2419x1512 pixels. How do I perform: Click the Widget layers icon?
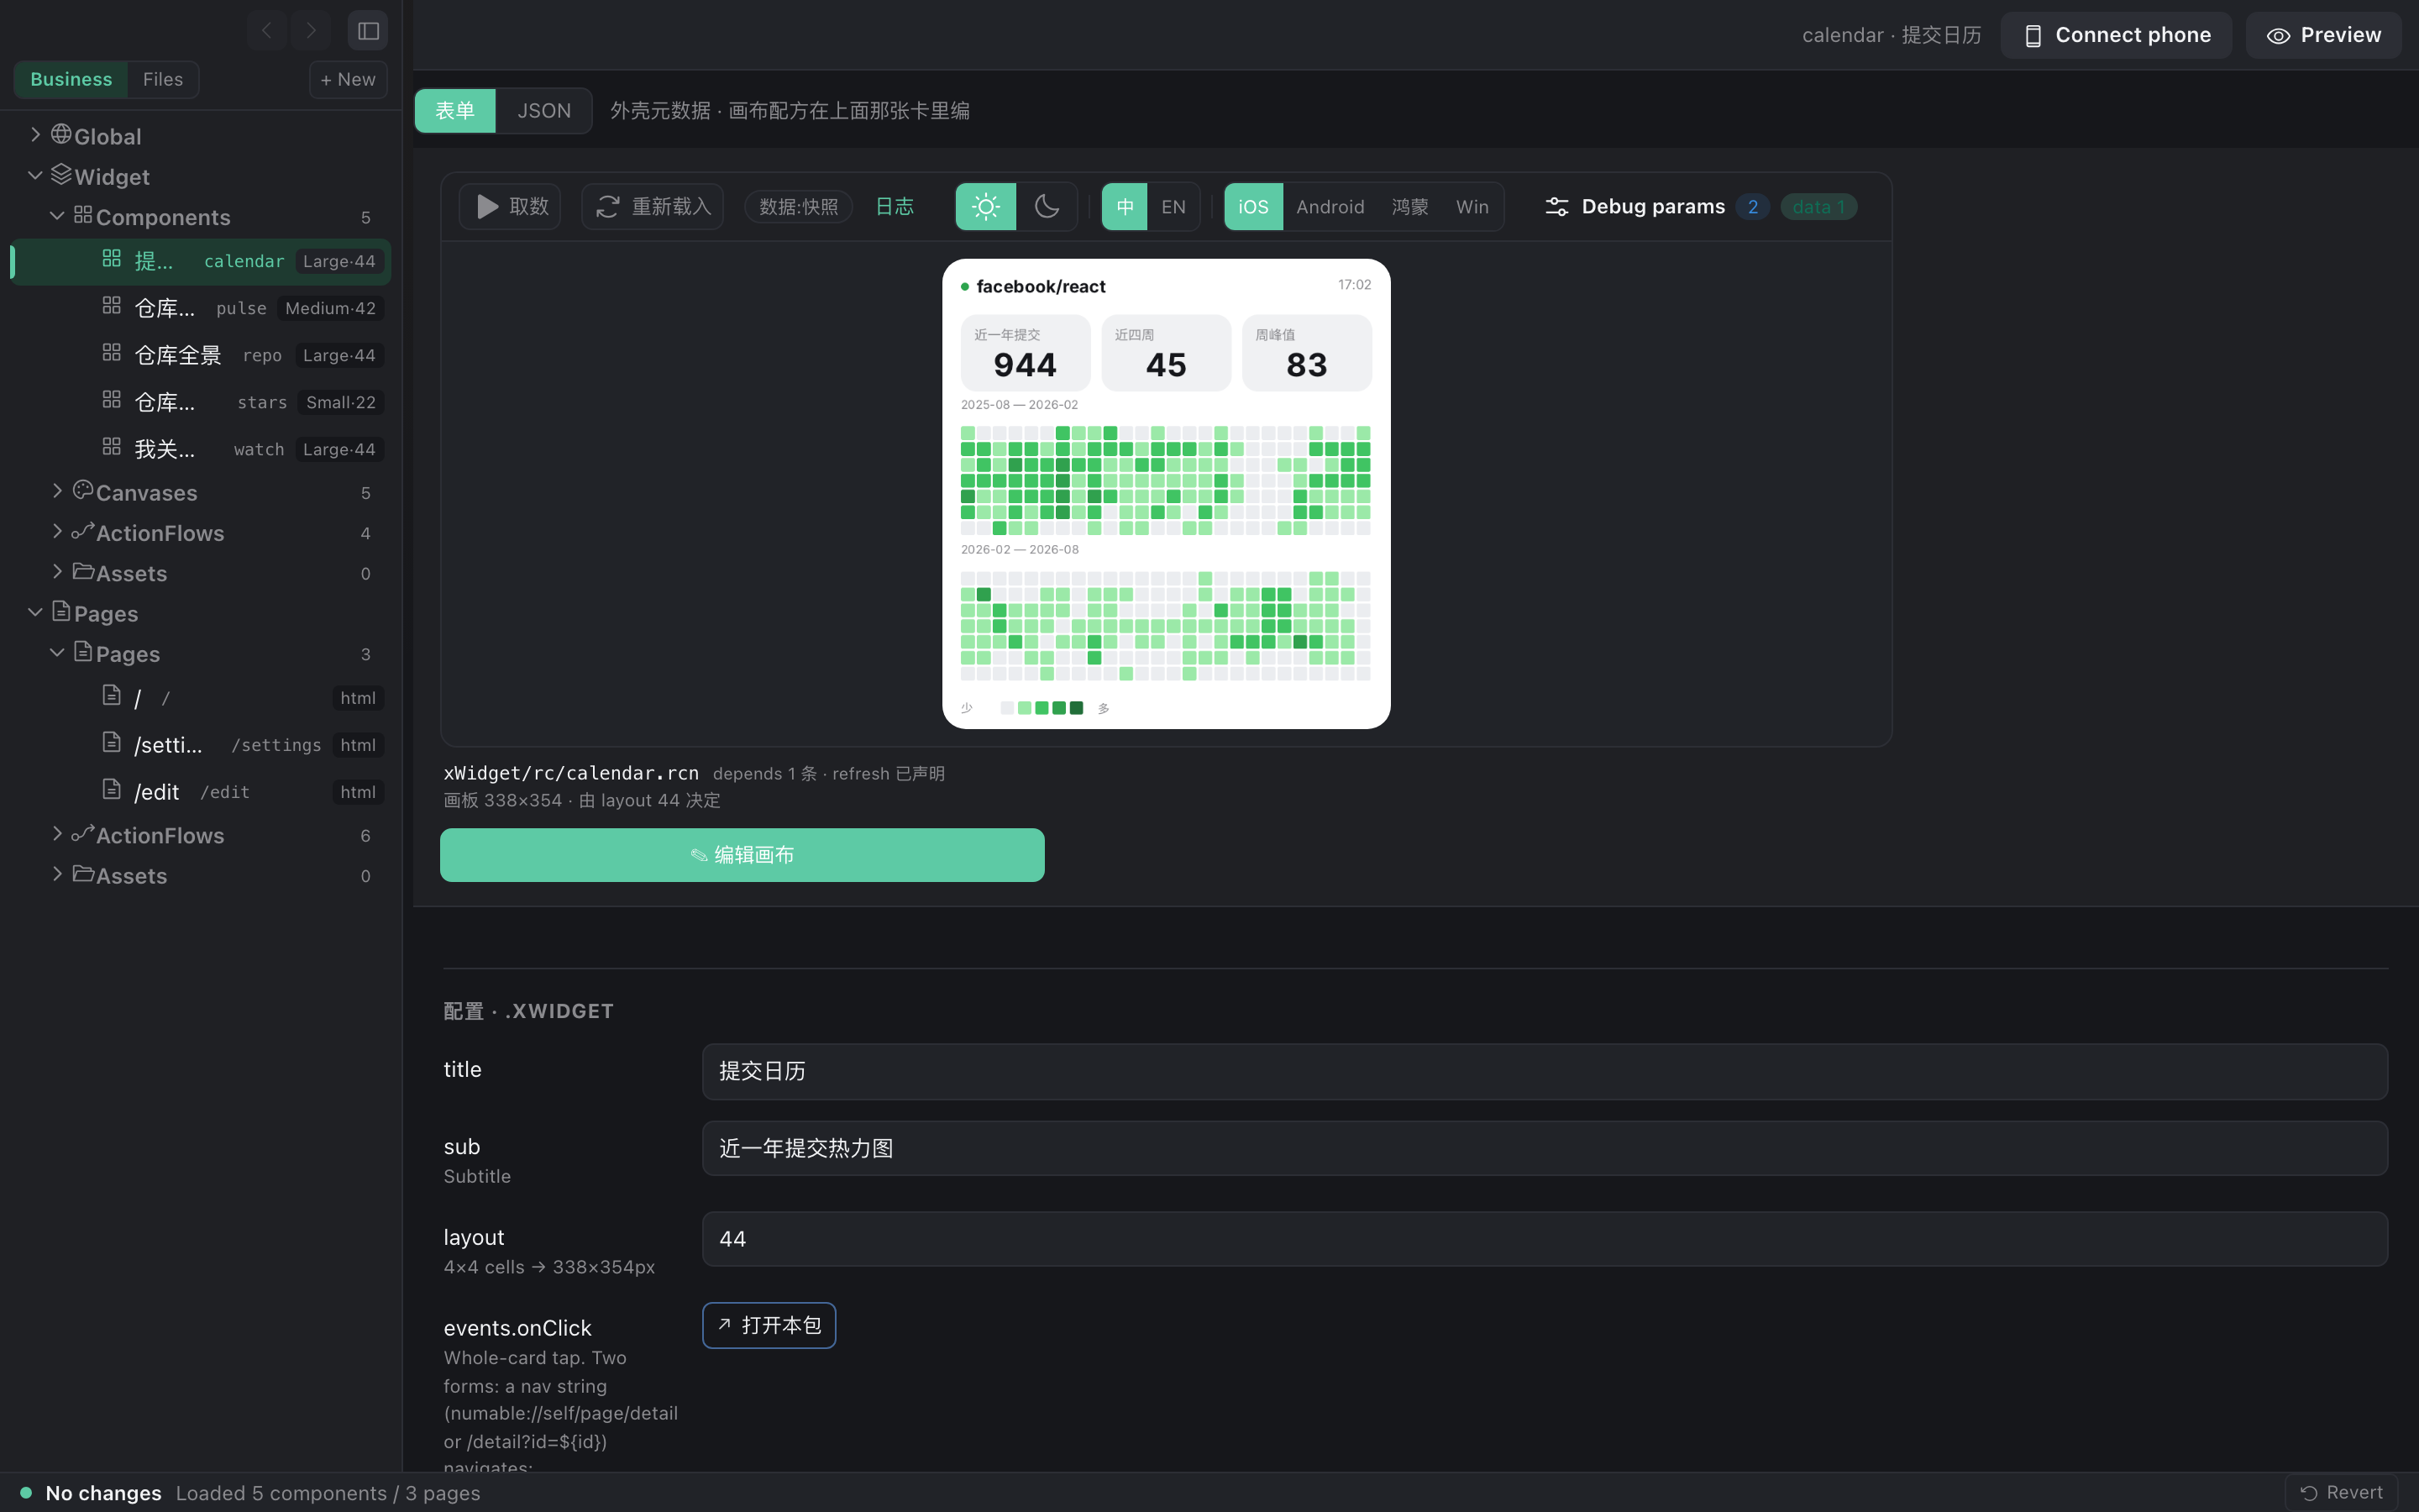tap(61, 174)
